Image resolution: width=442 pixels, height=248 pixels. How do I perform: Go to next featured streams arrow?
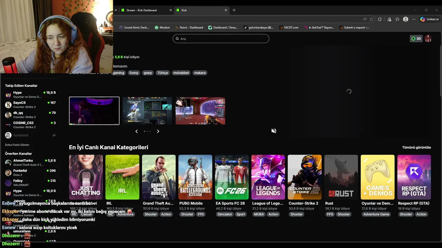pyautogui.click(x=158, y=131)
